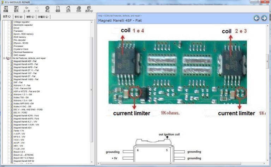Switch to the 索引 (Index) tab
The width and height of the screenshot is (271, 167).
point(18,17)
